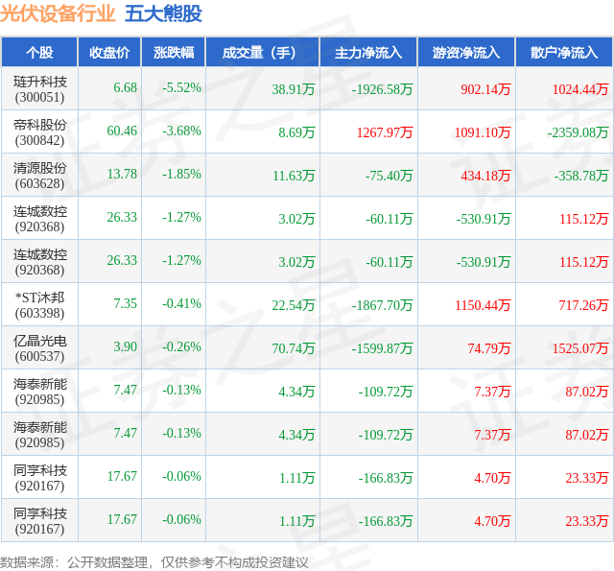Select stock 清源股份 (603628)
The width and height of the screenshot is (614, 571).
[39, 175]
